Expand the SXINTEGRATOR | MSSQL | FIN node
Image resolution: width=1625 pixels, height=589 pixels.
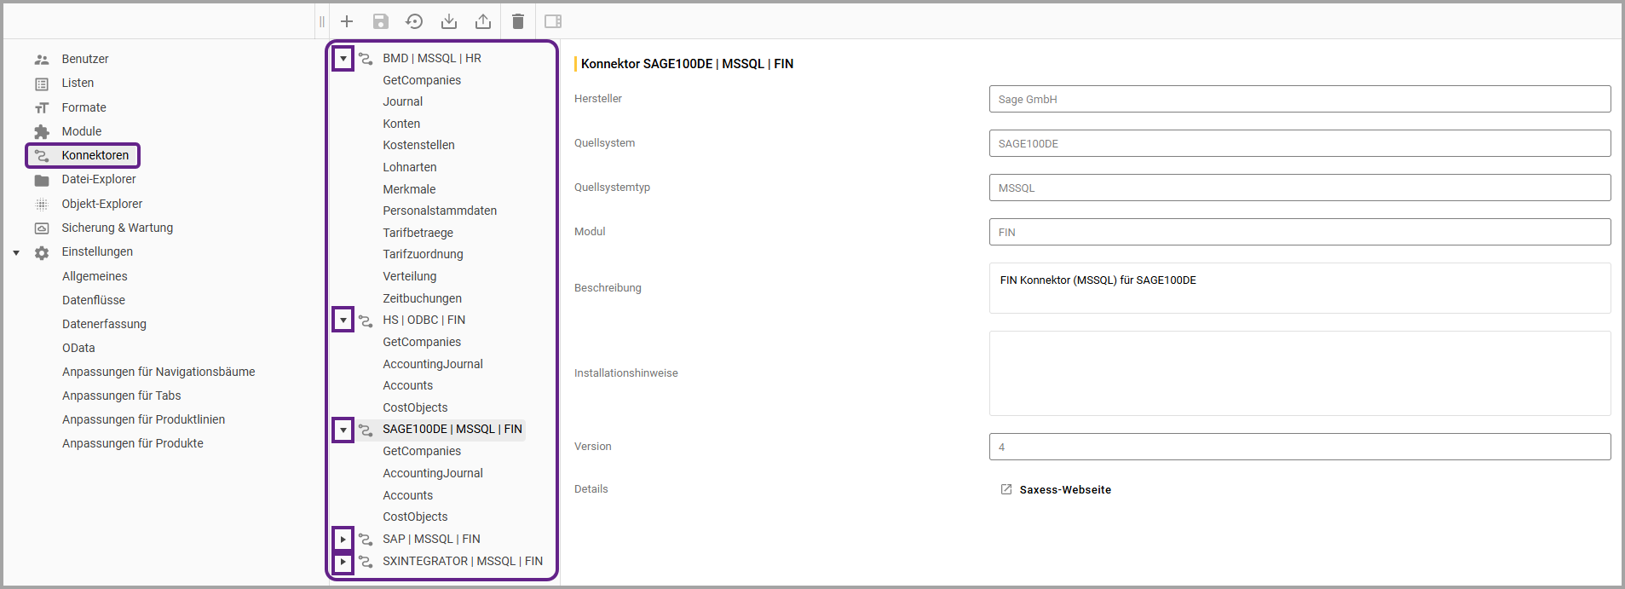[343, 562]
